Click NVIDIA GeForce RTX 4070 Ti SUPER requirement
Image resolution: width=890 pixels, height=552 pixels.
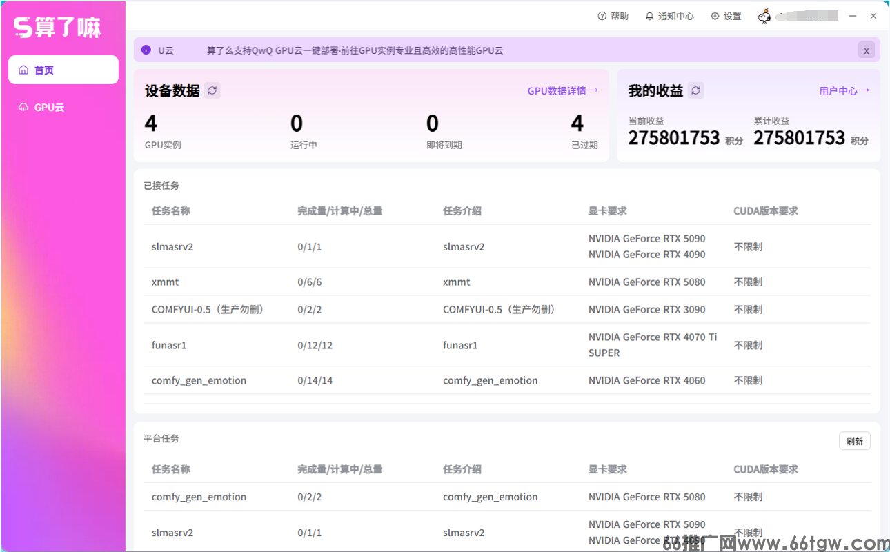(653, 345)
